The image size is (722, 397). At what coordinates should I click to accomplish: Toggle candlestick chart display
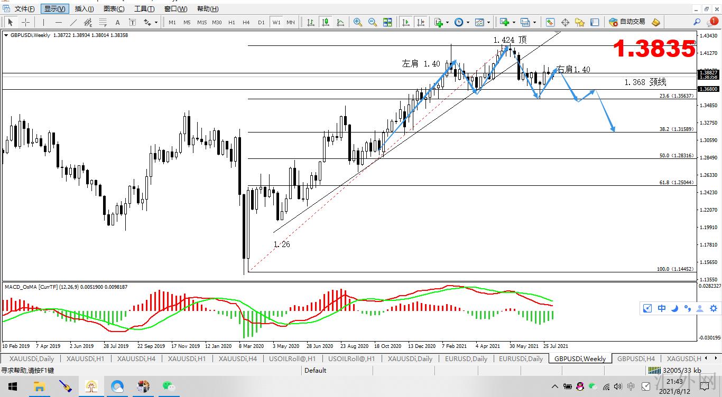[326, 22]
